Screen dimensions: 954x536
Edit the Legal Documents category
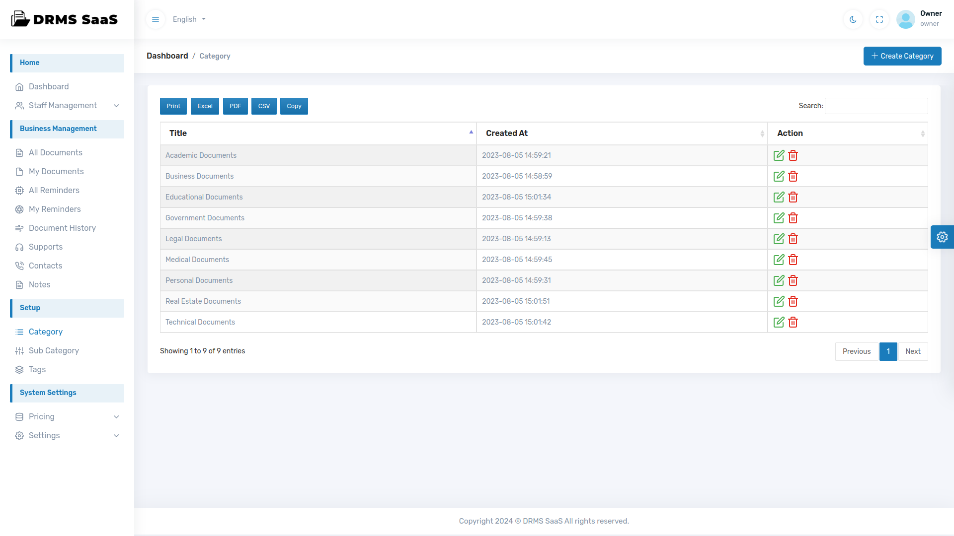pyautogui.click(x=779, y=239)
